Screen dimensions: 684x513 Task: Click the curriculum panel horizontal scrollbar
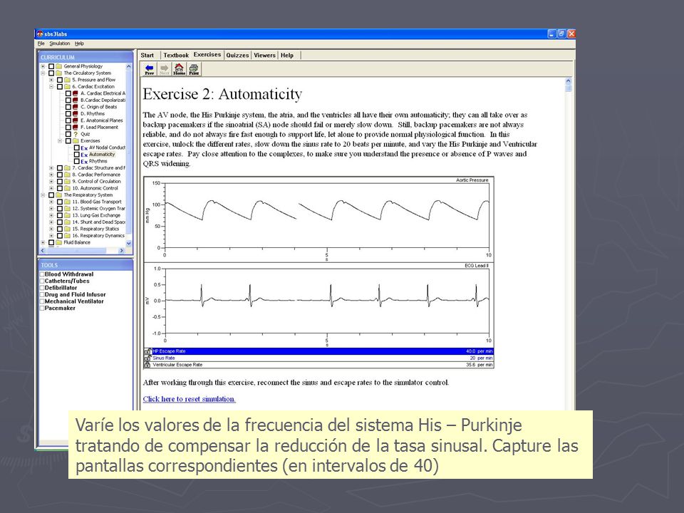coord(83,251)
